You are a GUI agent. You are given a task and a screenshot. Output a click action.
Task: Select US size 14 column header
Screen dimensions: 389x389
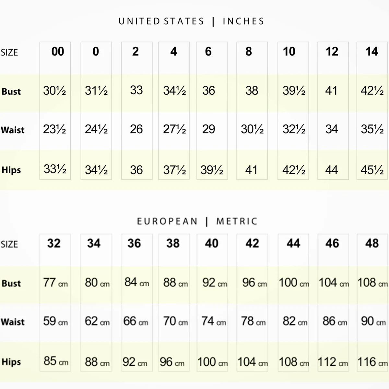coord(371,52)
